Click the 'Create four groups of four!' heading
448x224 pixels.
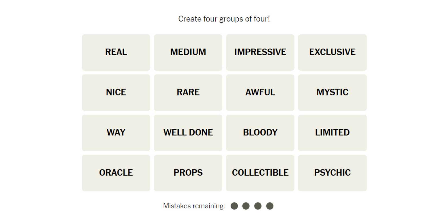[224, 19]
